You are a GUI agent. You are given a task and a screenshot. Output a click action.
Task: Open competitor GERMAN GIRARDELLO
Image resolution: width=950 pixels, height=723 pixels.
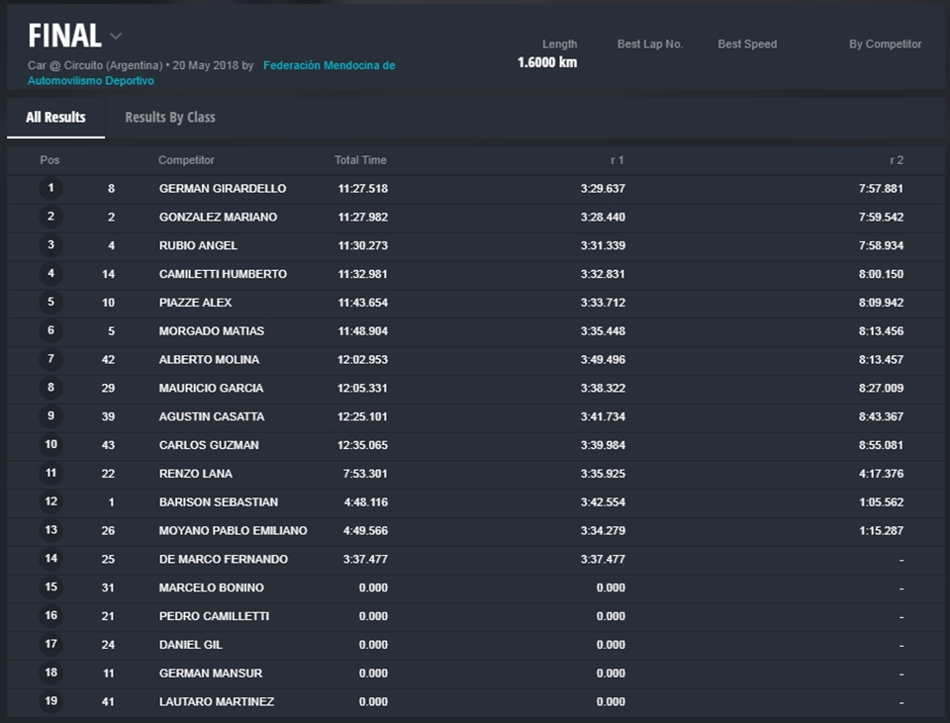pyautogui.click(x=223, y=189)
